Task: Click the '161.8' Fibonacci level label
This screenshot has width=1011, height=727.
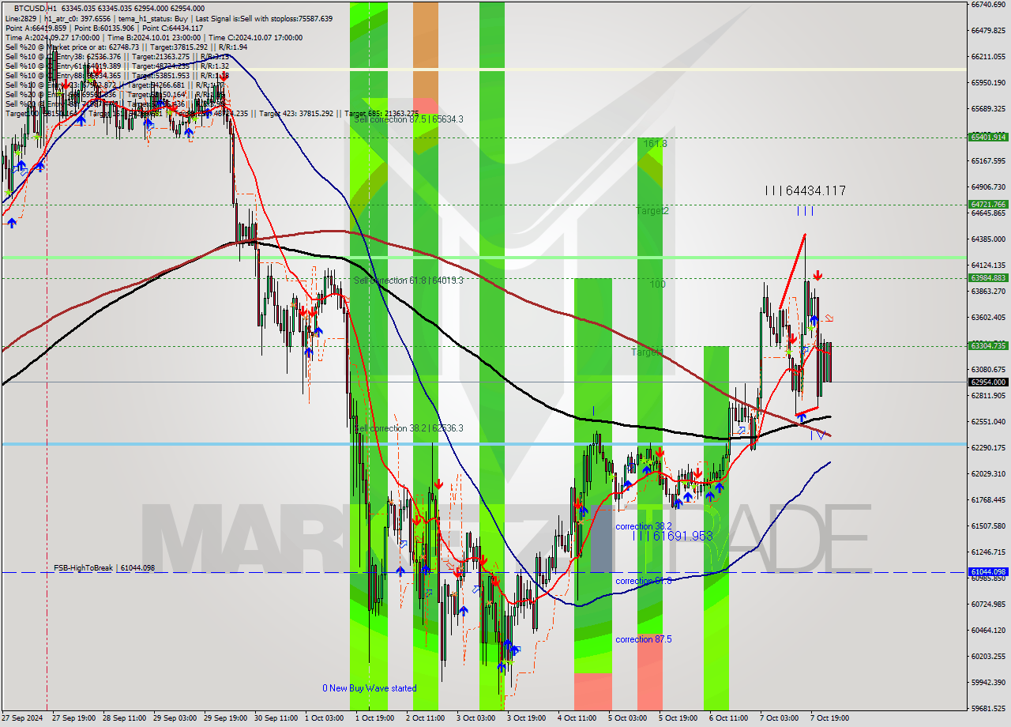Action: pyautogui.click(x=656, y=144)
